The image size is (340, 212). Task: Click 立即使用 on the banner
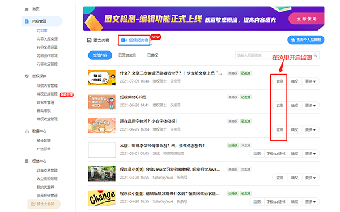click(307, 19)
